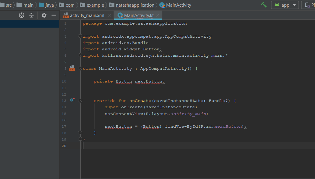
Task: Click 'super' keyword on line 14
Action: tap(111, 107)
